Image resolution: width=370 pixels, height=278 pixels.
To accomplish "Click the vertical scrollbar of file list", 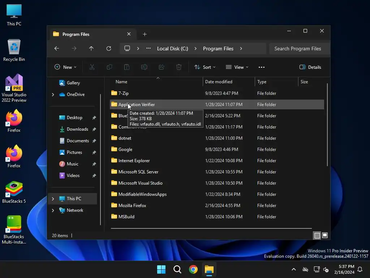I will tap(327, 125).
